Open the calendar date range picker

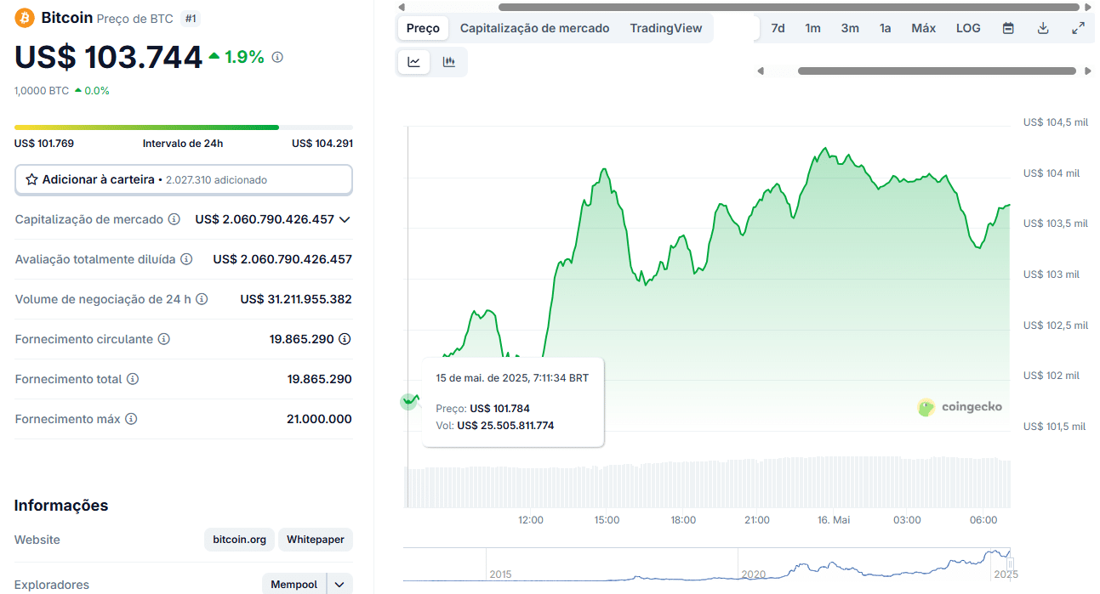click(1007, 28)
